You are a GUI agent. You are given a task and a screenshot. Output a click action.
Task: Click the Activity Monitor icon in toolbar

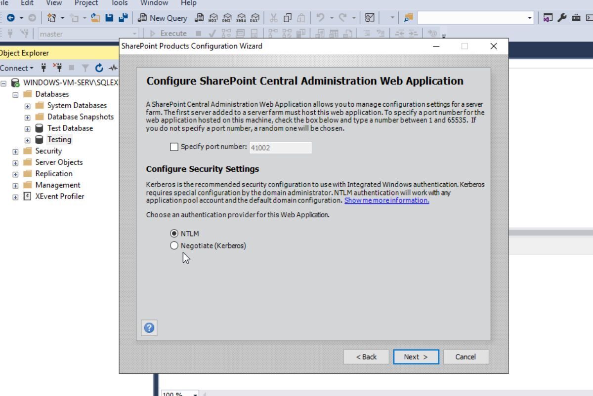(x=370, y=18)
